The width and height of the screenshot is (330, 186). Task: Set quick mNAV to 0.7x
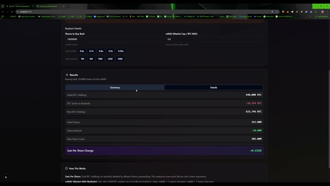coord(92,51)
